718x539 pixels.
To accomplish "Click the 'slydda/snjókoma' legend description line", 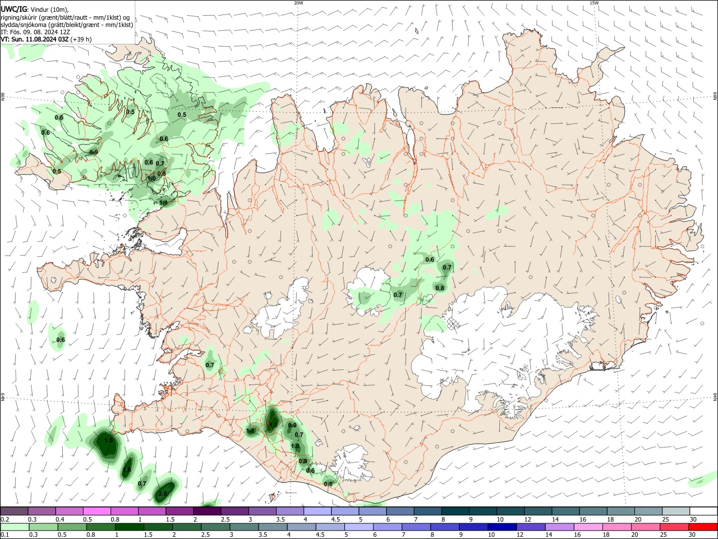I will pyautogui.click(x=67, y=25).
